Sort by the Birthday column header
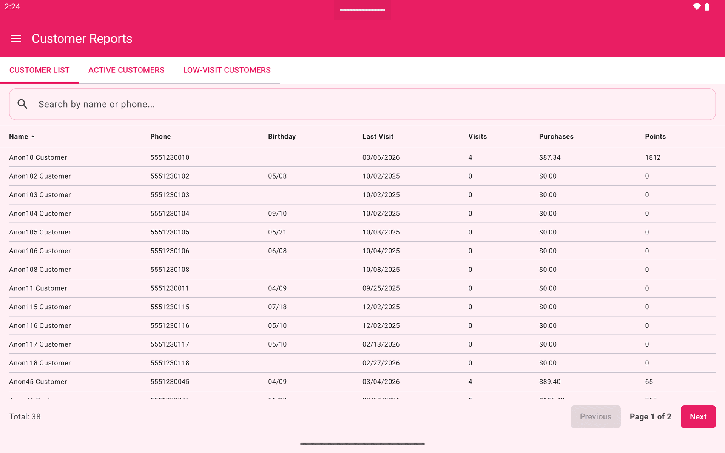The width and height of the screenshot is (725, 453). pos(282,137)
